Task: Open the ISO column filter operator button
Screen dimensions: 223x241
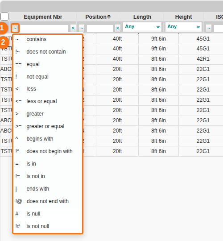Action: tap(209, 28)
